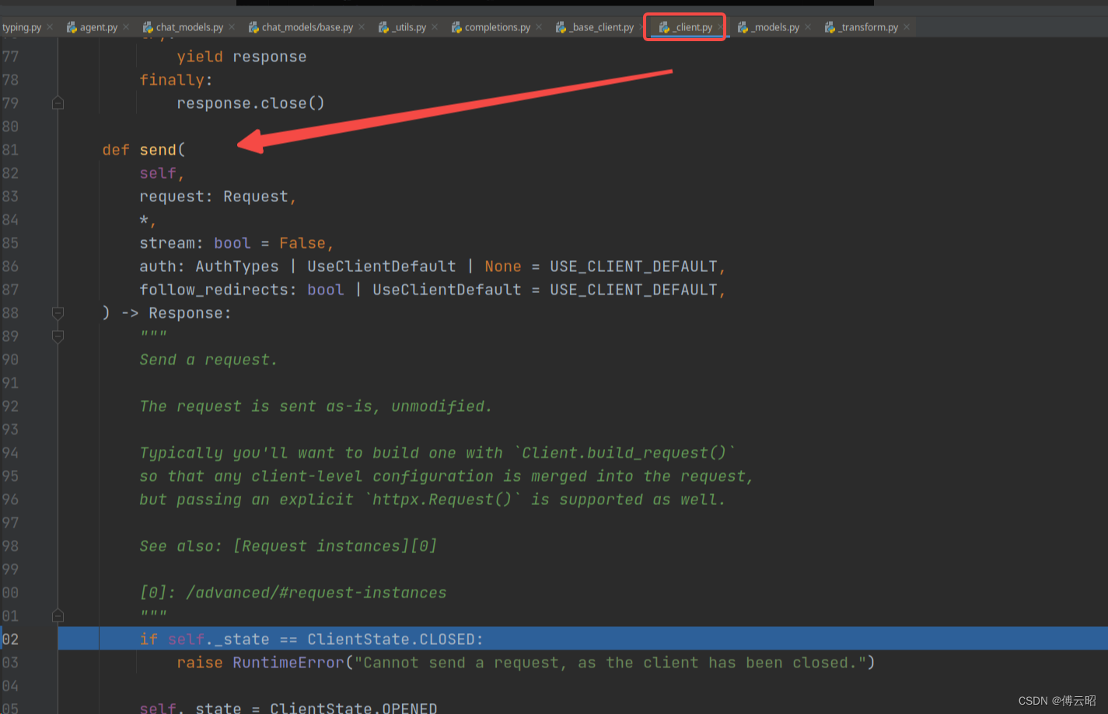This screenshot has width=1108, height=714.
Task: Click the Python icon on _utils.py tab
Action: 383,27
